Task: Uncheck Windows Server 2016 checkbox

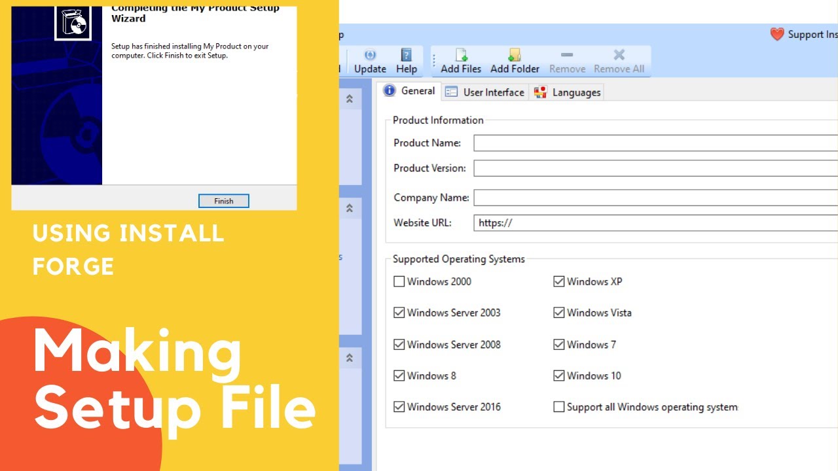Action: pyautogui.click(x=399, y=407)
